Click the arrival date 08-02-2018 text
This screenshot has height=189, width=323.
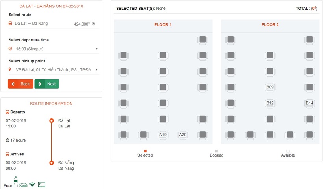pos(16,163)
